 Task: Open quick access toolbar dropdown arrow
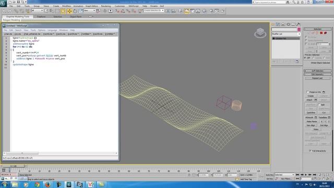pos(26,2)
